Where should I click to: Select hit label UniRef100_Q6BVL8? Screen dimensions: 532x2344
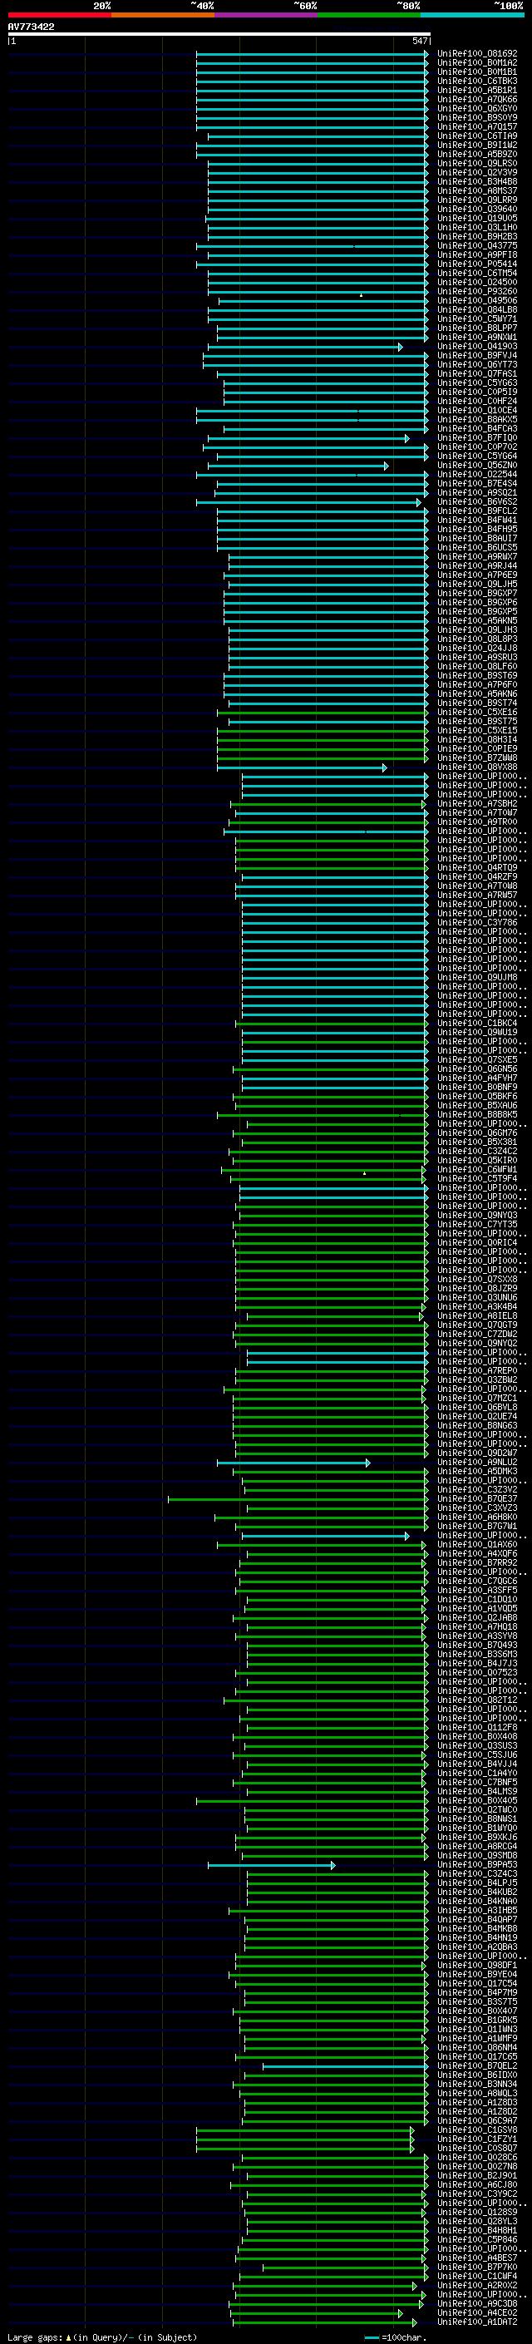(x=477, y=1408)
